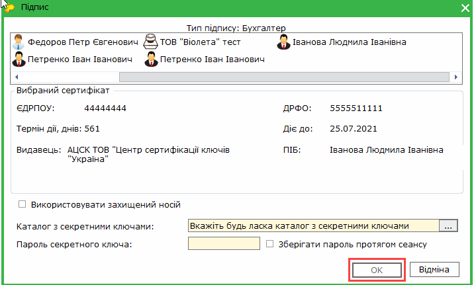Click the Іванова Людмила Іванівна avatar icon
476x285 pixels.
click(x=283, y=42)
